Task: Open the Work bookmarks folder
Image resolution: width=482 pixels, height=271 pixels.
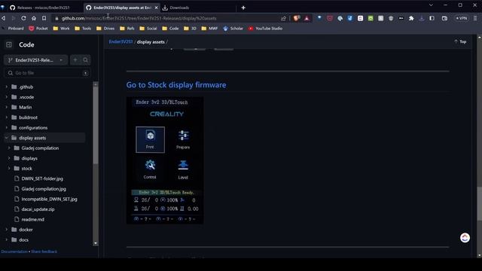Action: (62, 29)
